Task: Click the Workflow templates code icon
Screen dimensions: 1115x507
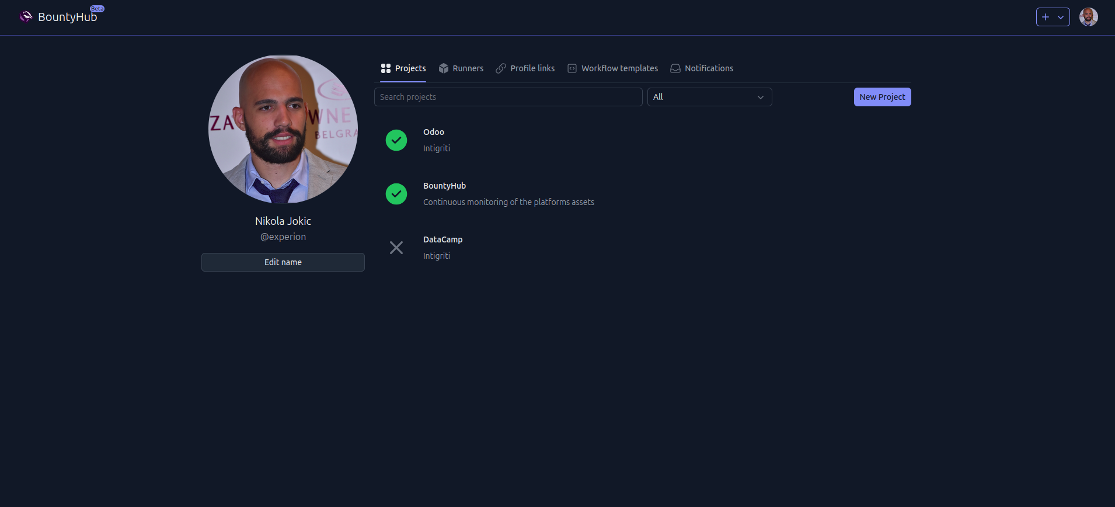Action: [572, 68]
